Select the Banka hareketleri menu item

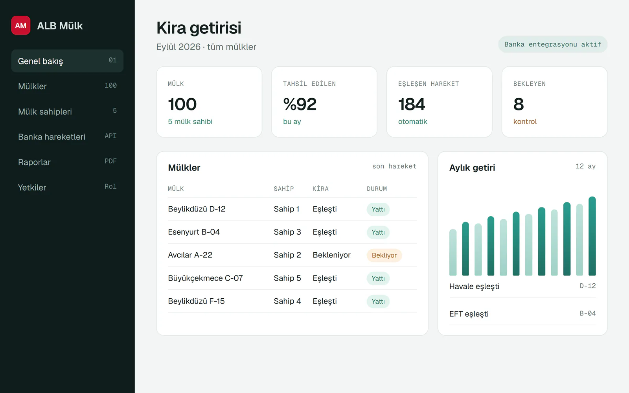[x=67, y=137]
